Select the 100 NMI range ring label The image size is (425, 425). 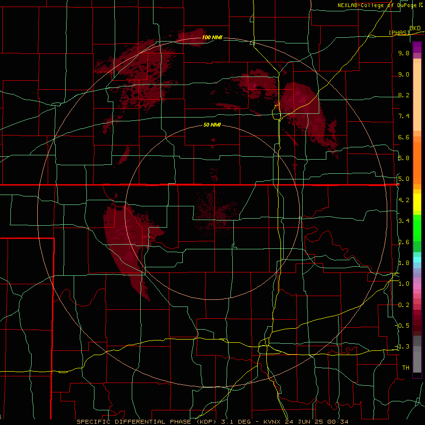click(x=212, y=37)
